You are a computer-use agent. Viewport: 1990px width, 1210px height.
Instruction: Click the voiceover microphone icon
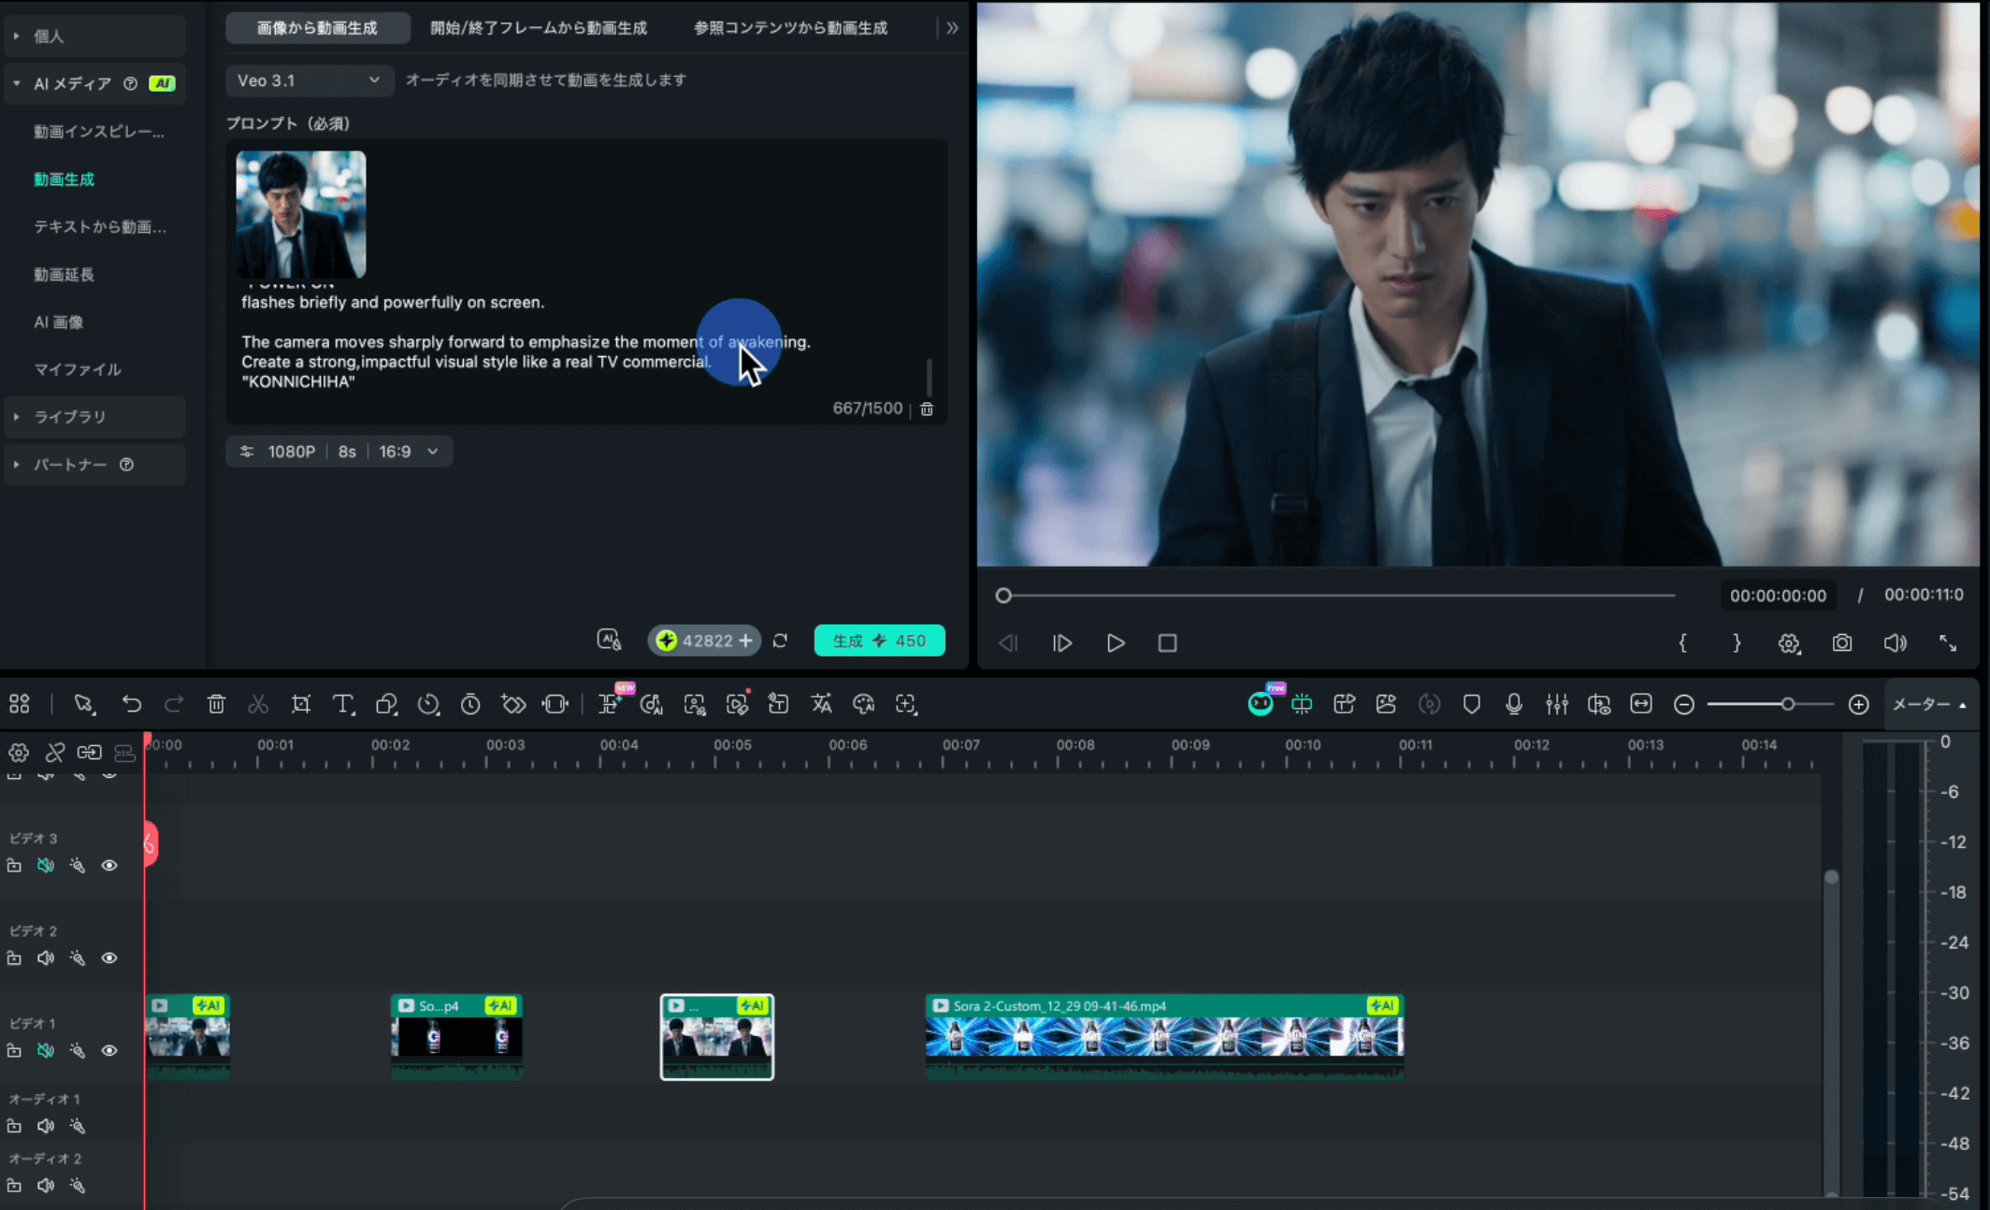(x=1513, y=704)
